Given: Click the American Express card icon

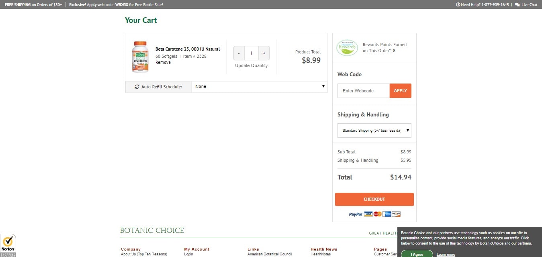Looking at the screenshot, I should [387, 214].
